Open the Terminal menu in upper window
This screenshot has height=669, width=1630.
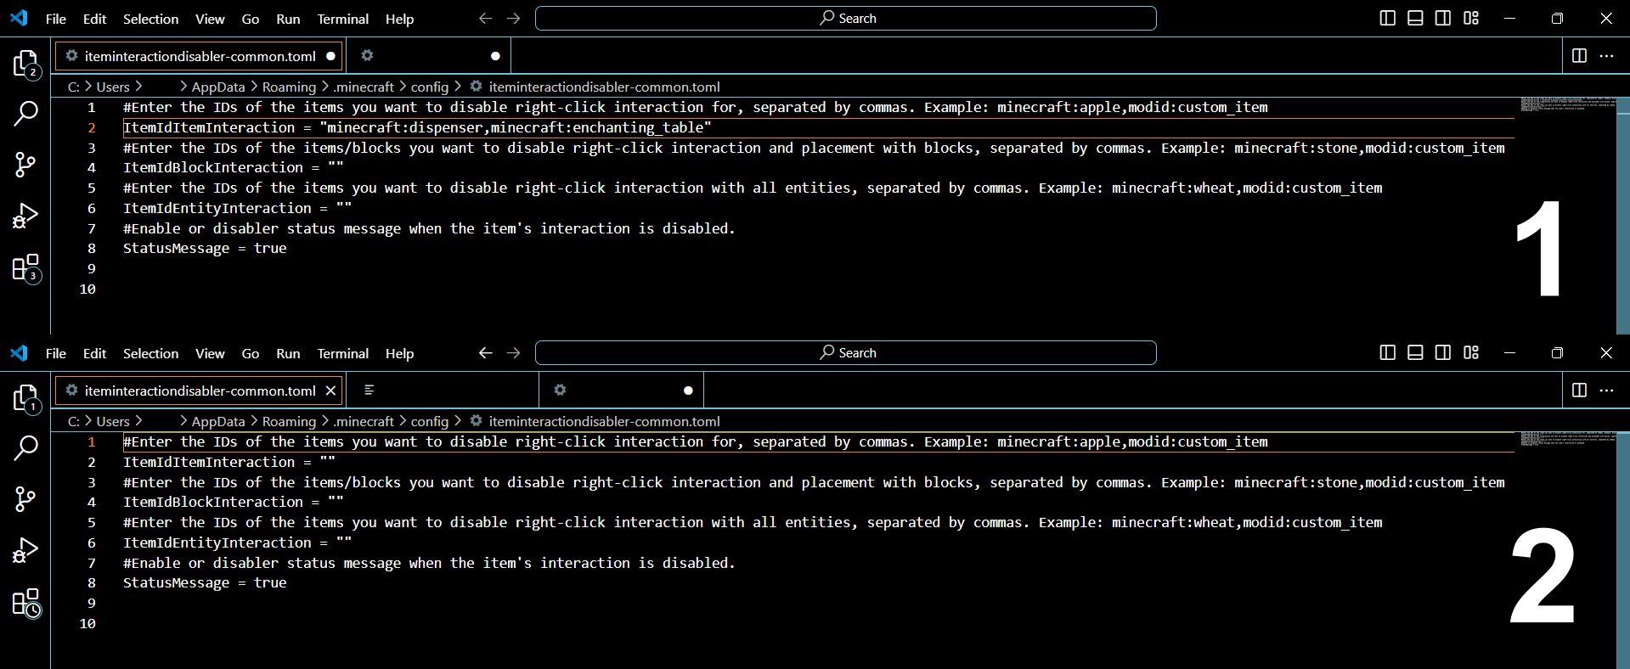pyautogui.click(x=343, y=19)
